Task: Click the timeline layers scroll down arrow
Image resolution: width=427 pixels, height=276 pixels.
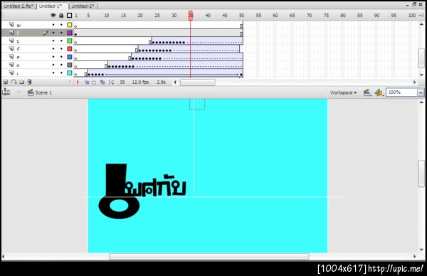Action: (421, 75)
